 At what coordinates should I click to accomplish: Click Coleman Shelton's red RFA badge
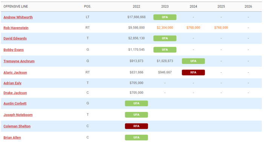pyautogui.click(x=137, y=126)
